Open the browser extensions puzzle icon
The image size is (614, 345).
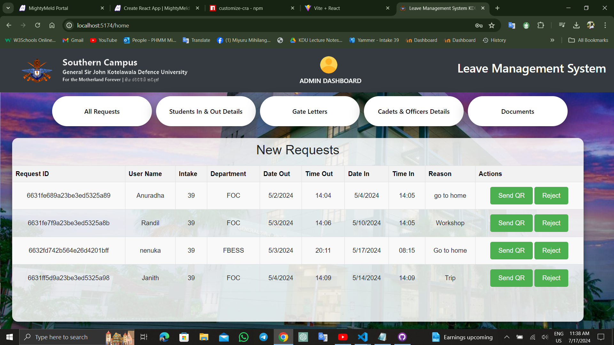point(541,25)
